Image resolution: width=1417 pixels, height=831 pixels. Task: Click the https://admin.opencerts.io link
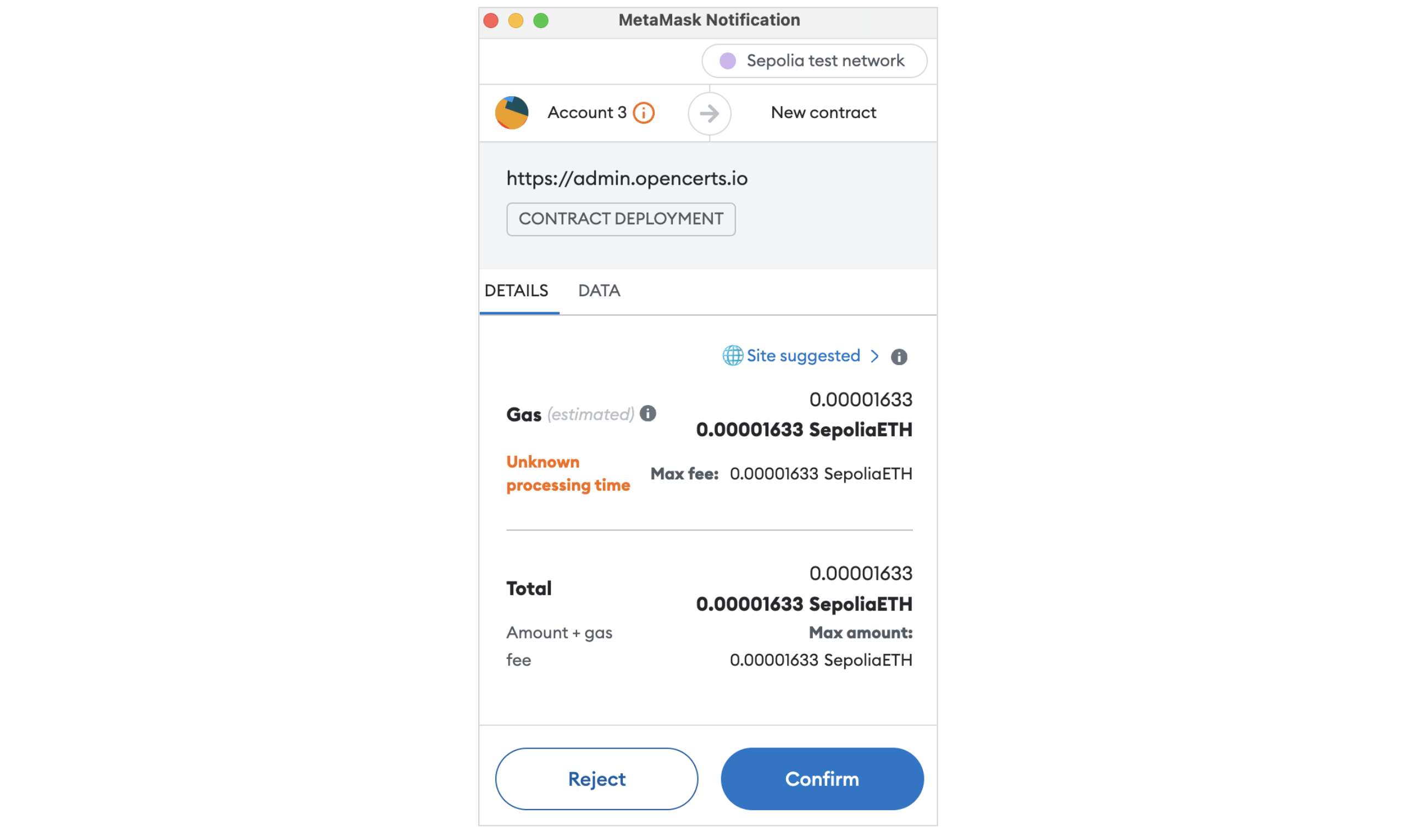click(x=627, y=178)
